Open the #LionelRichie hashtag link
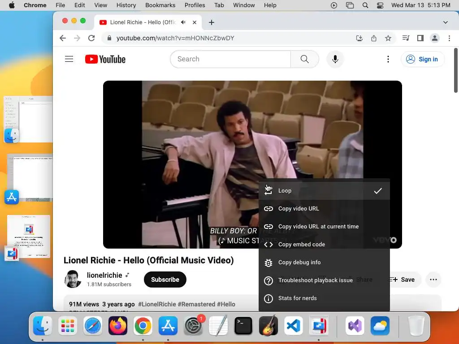This screenshot has height=344, width=459. pyautogui.click(x=157, y=304)
